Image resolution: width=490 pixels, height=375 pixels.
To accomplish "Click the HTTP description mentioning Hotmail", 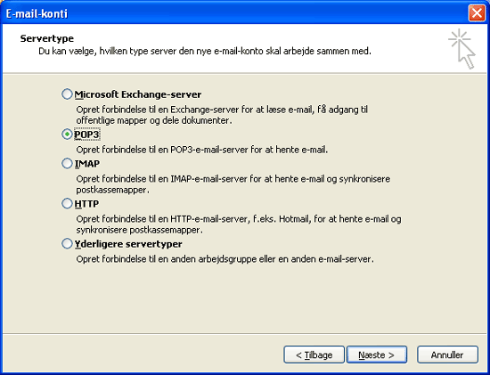I will pos(239,224).
